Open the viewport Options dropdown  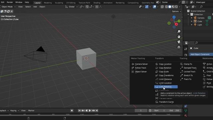click(x=176, y=11)
